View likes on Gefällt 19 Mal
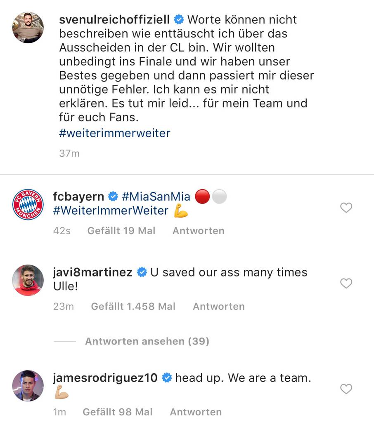 pyautogui.click(x=121, y=231)
